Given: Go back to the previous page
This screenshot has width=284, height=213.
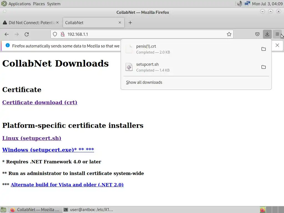Looking at the screenshot, I should click(x=7, y=34).
